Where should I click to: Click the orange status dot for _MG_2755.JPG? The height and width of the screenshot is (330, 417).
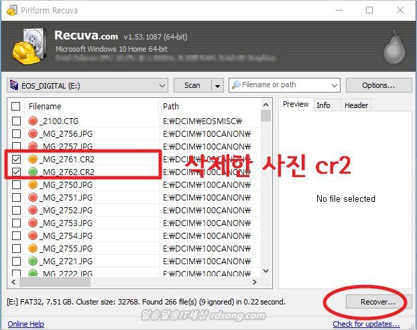click(33, 248)
